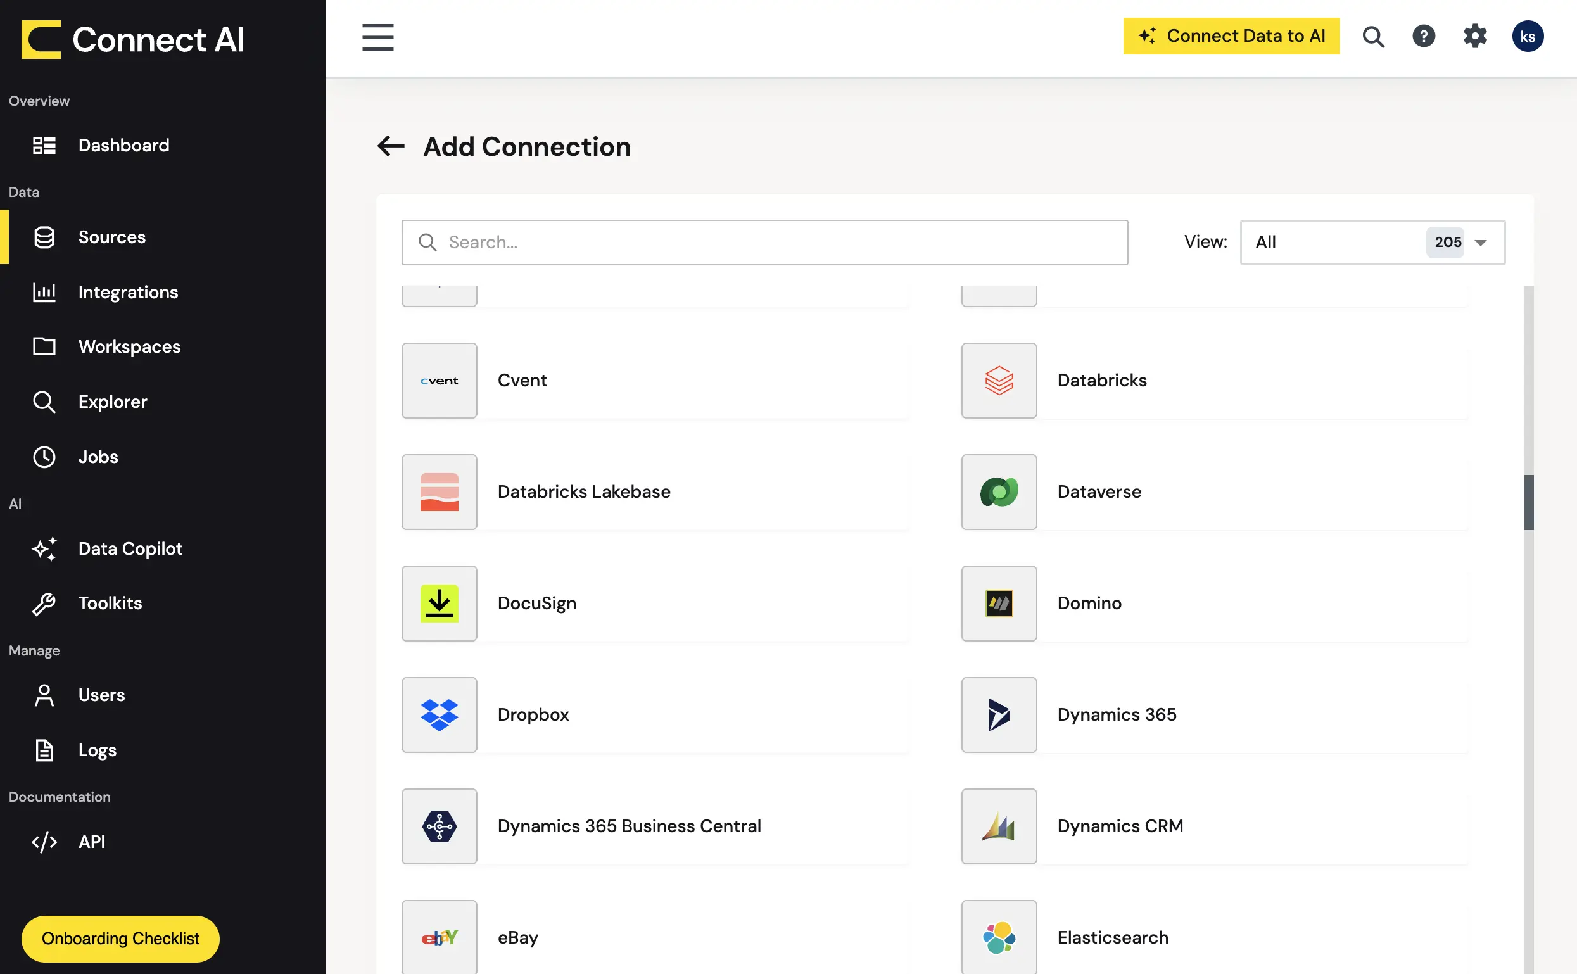Choose the DocuSign connection name
The height and width of the screenshot is (974, 1577).
click(536, 604)
